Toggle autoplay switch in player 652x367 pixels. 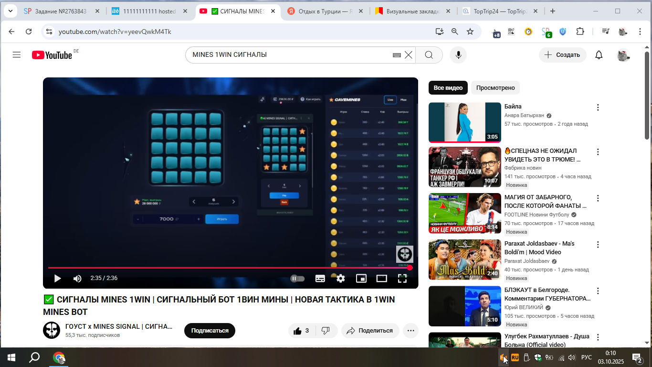[x=297, y=278]
